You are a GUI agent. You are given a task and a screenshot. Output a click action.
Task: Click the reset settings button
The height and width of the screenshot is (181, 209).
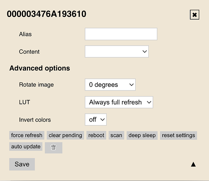pos(179,135)
